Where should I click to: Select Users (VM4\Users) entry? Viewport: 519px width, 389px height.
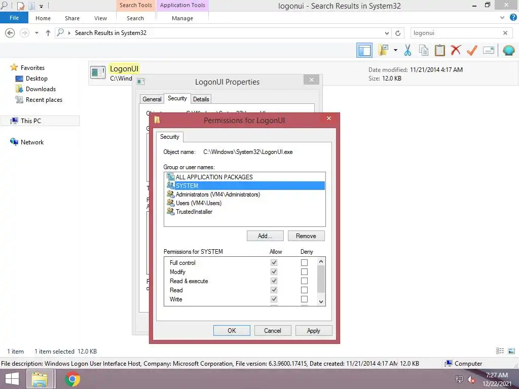click(199, 203)
